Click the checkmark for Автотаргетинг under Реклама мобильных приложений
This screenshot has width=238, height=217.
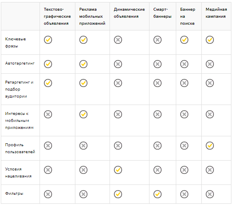83,64
